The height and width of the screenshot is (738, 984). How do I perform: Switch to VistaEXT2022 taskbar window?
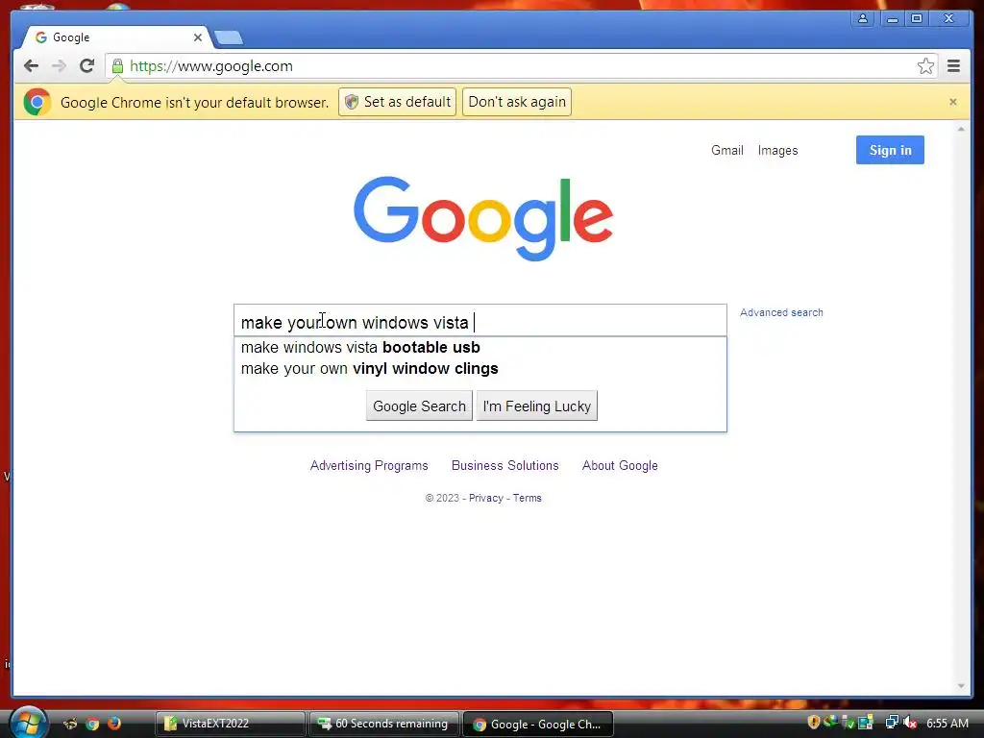pyautogui.click(x=230, y=724)
